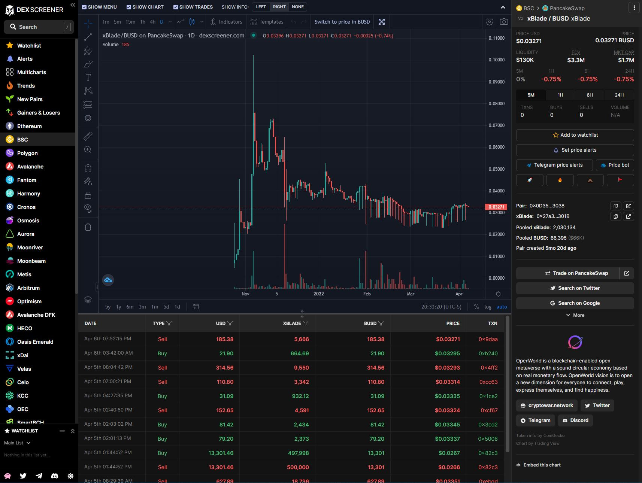Click the rocket reaction button

530,180
